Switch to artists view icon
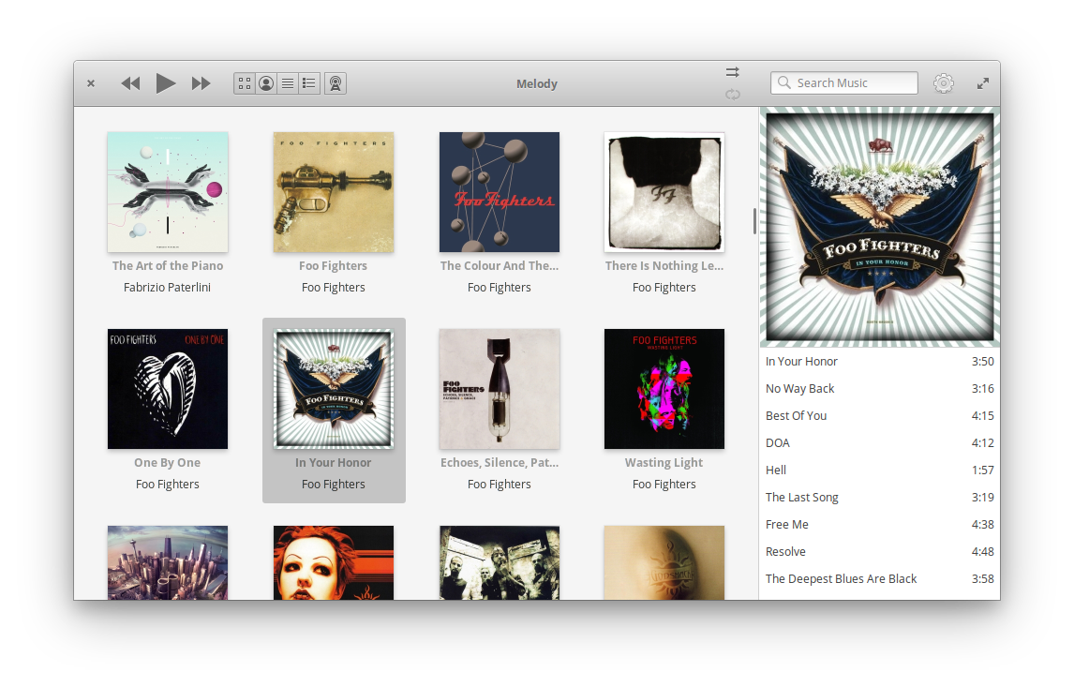This screenshot has width=1074, height=687. pyautogui.click(x=266, y=83)
